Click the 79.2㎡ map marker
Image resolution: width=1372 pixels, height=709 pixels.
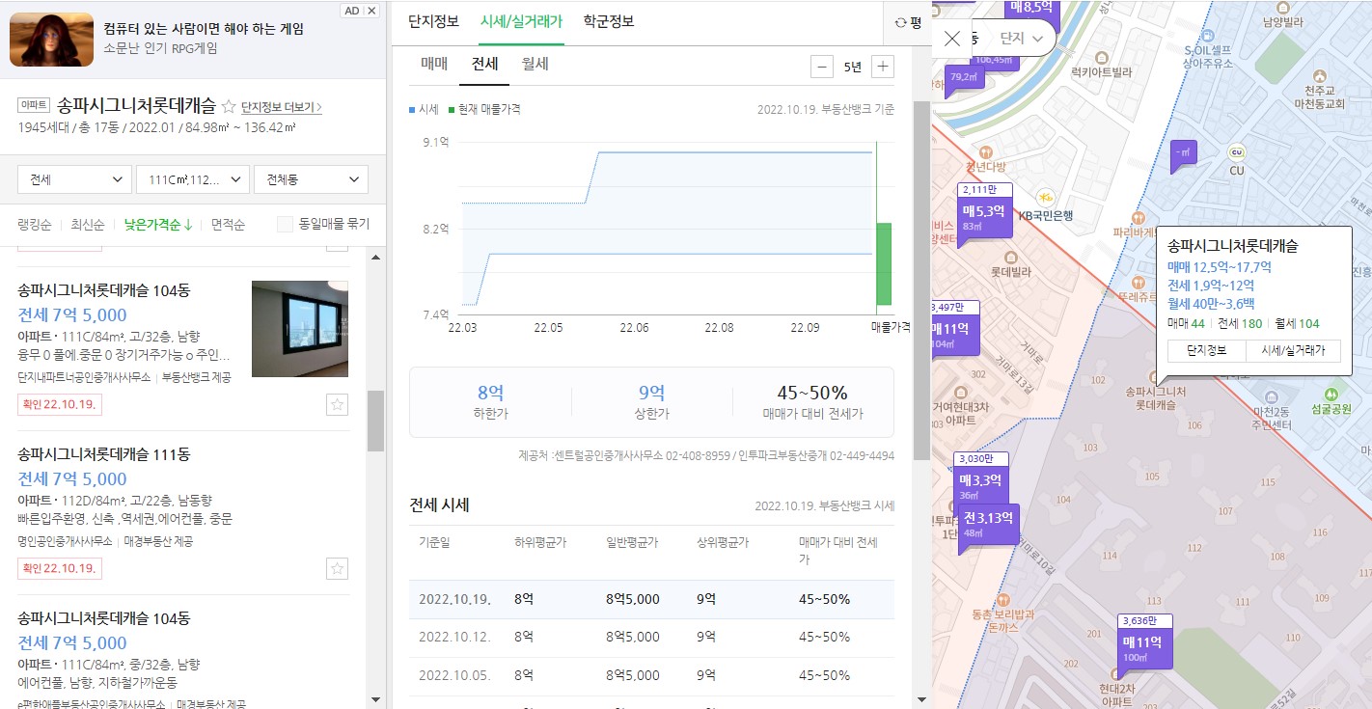(x=965, y=78)
